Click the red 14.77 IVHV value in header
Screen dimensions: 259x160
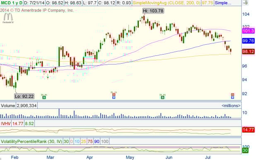(x=18, y=124)
